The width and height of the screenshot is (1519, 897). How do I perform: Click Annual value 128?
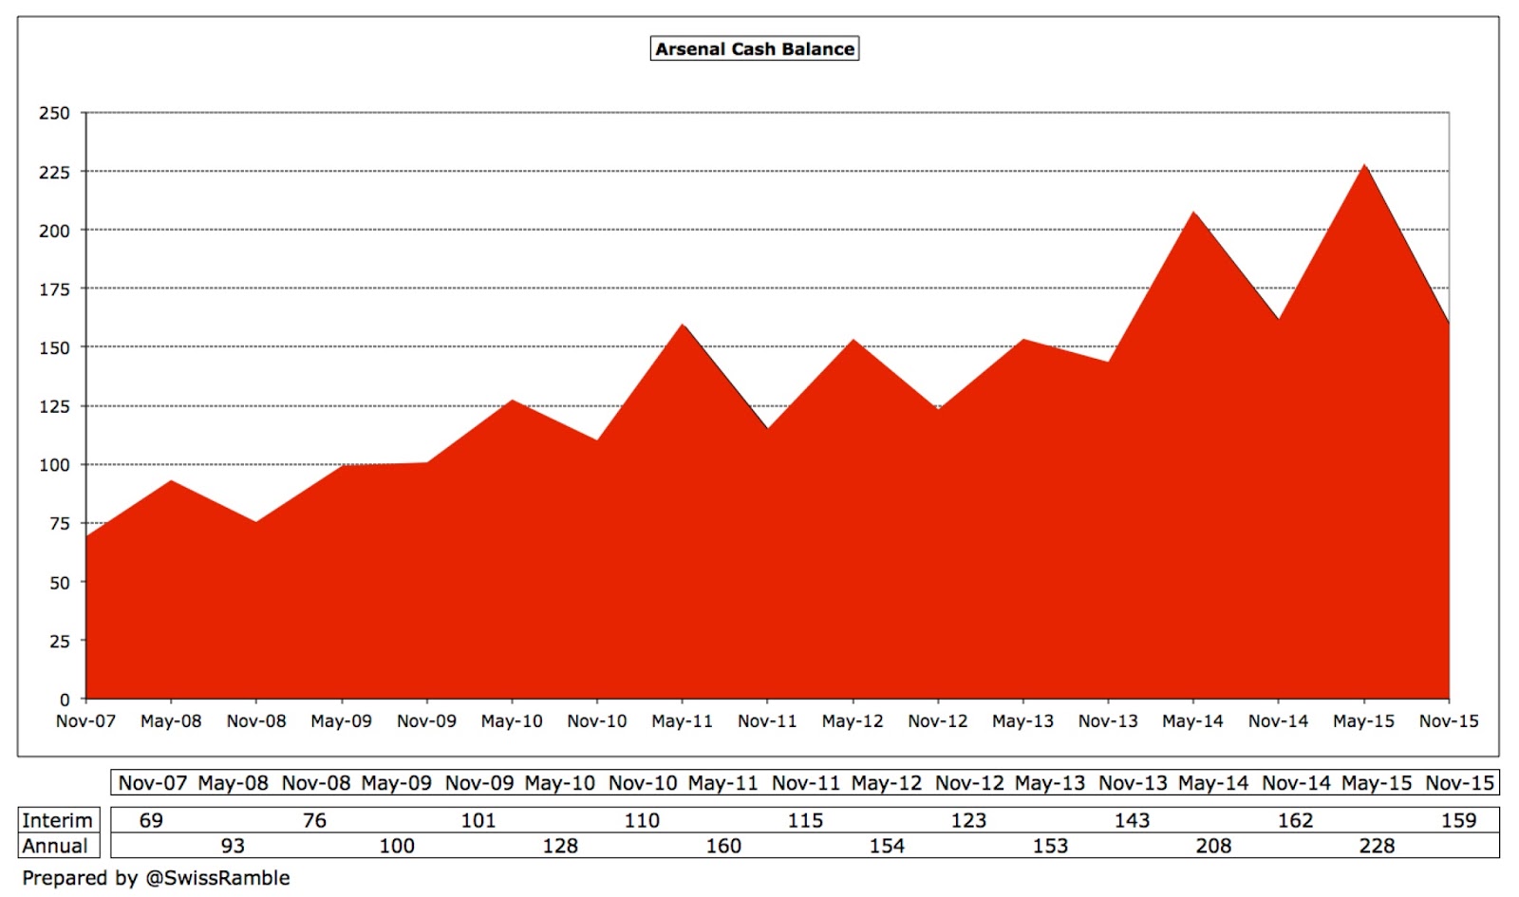pos(560,846)
